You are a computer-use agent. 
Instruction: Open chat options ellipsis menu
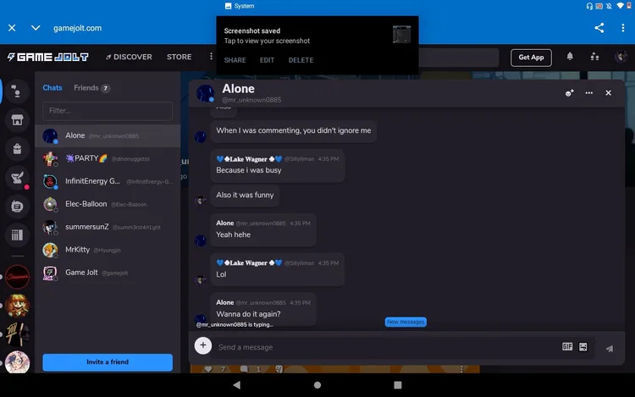tap(588, 93)
